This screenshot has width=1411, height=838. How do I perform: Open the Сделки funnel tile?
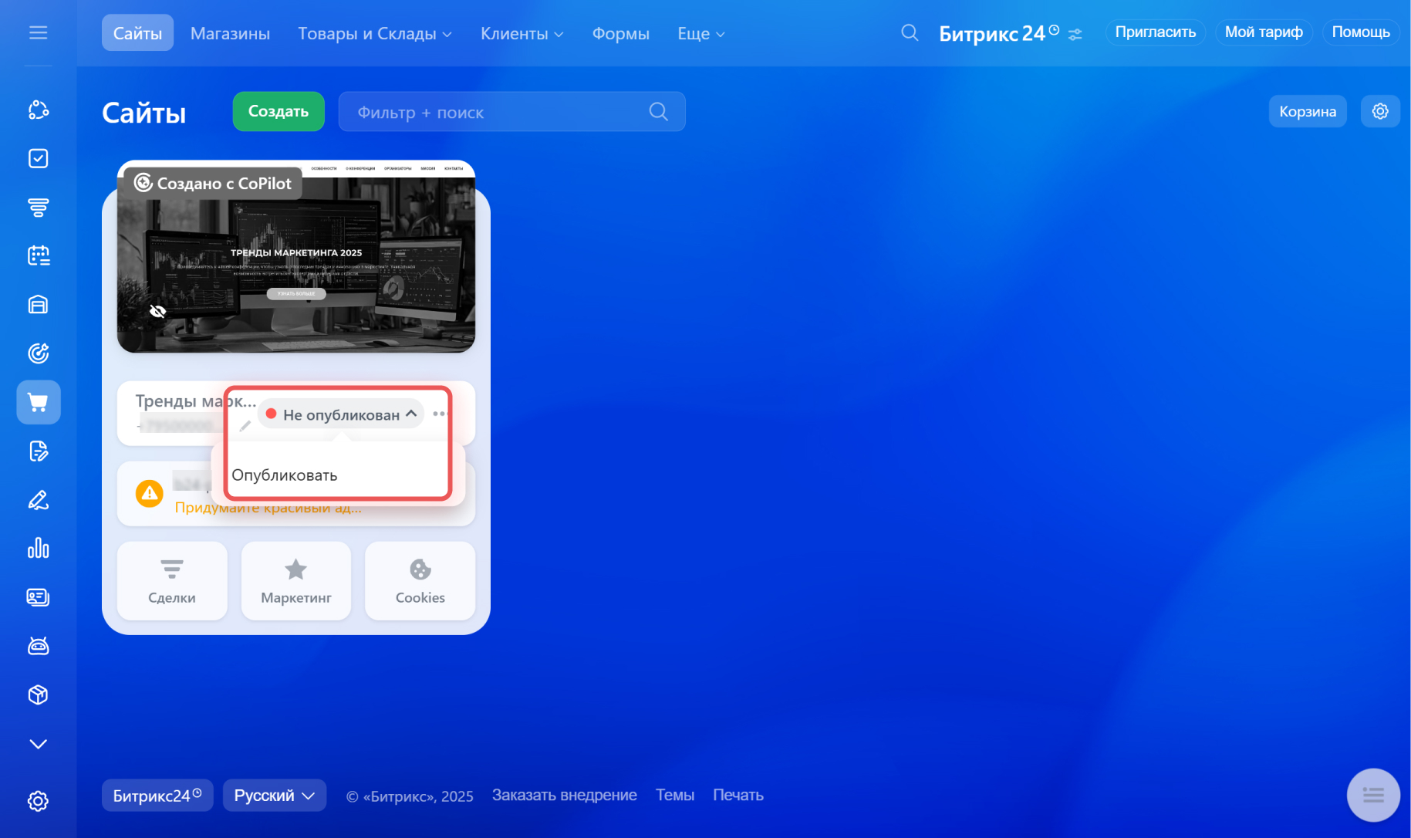pos(172,580)
